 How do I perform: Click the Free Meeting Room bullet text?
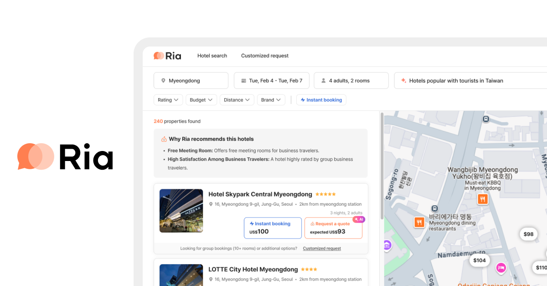click(x=243, y=151)
